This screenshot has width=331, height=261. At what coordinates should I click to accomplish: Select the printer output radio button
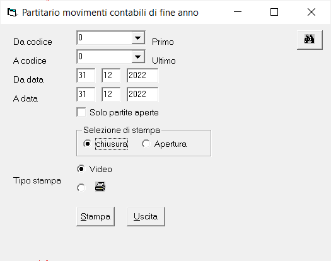click(81, 187)
